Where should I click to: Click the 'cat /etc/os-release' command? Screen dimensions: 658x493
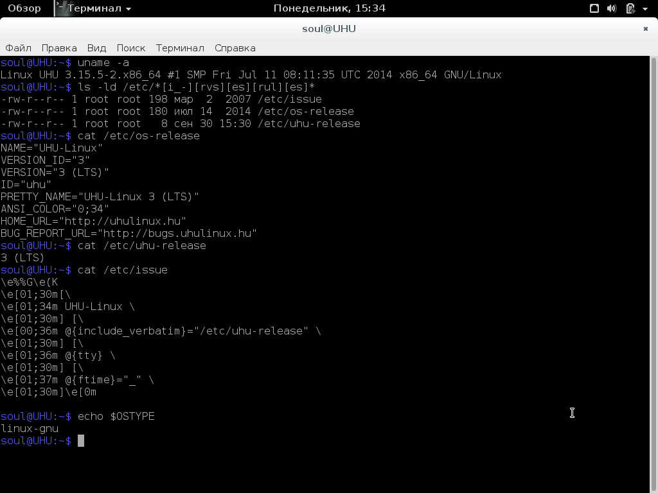139,136
